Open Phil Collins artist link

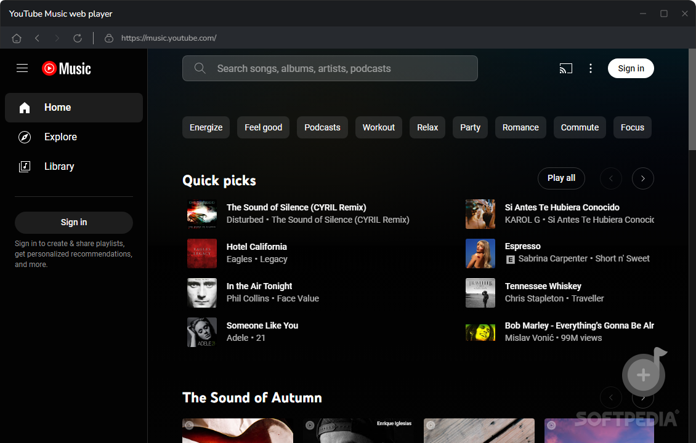(x=248, y=298)
